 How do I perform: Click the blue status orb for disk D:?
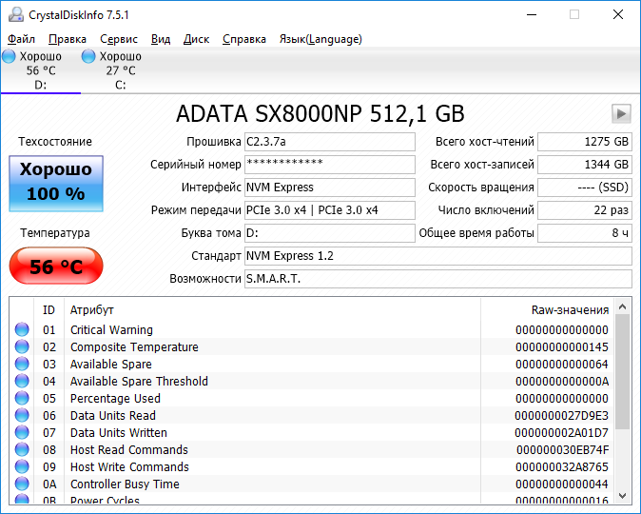pyautogui.click(x=9, y=56)
